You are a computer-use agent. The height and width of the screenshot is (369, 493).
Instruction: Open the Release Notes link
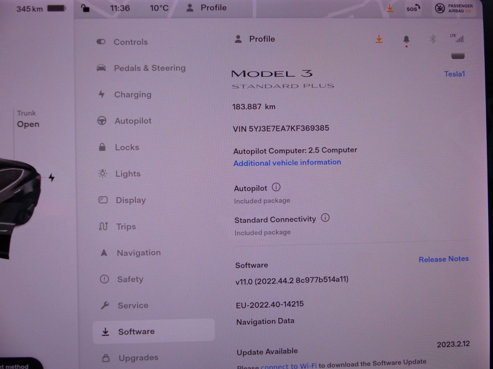[x=444, y=259]
